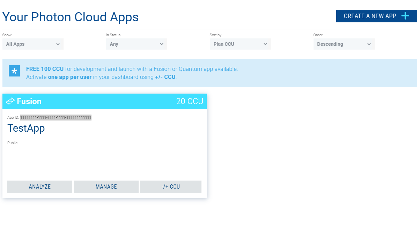Click the cyan header bar of the Fusion card
419x234 pixels.
[x=105, y=101]
